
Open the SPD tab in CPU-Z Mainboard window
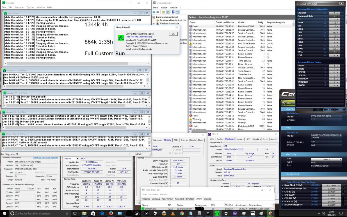tap(248, 139)
